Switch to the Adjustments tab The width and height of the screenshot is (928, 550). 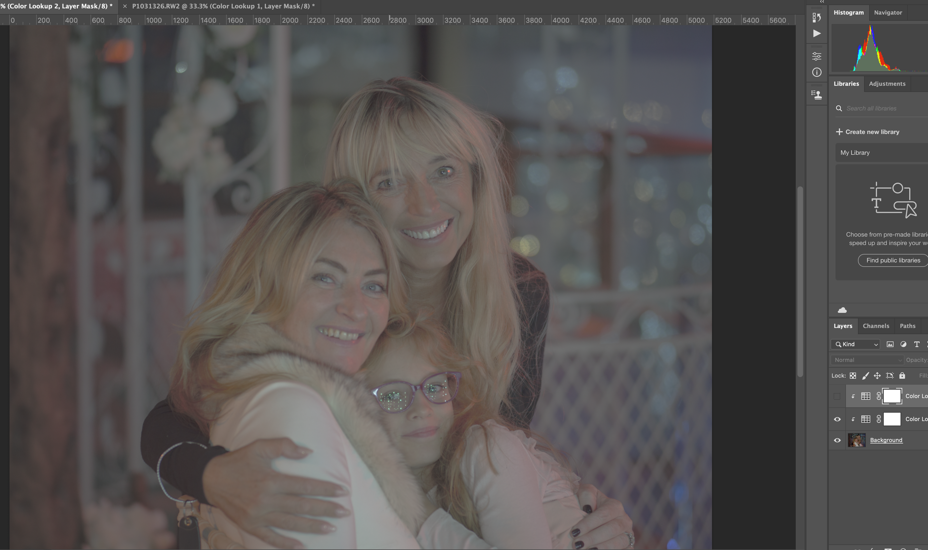click(887, 84)
